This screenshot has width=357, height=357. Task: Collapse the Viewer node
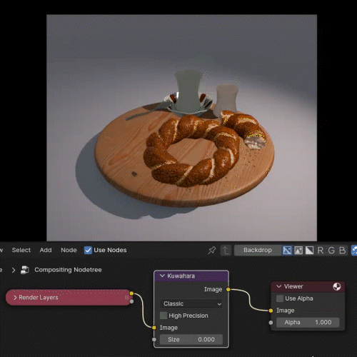pyautogui.click(x=279, y=286)
